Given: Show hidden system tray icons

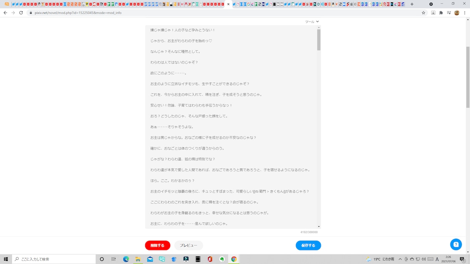Looking at the screenshot, I should [x=400, y=259].
